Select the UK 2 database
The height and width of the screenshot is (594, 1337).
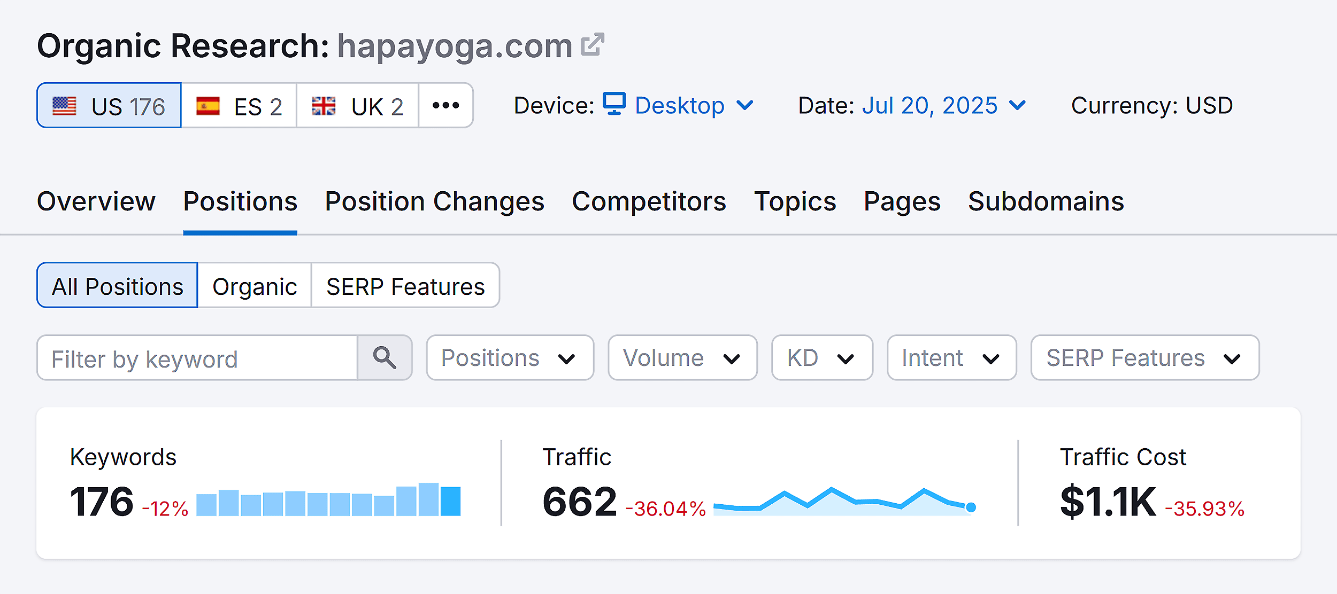[x=357, y=105]
